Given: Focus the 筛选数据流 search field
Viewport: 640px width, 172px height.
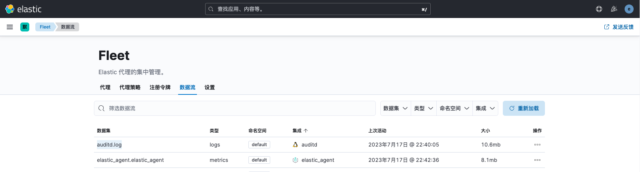Looking at the screenshot, I should point(235,108).
